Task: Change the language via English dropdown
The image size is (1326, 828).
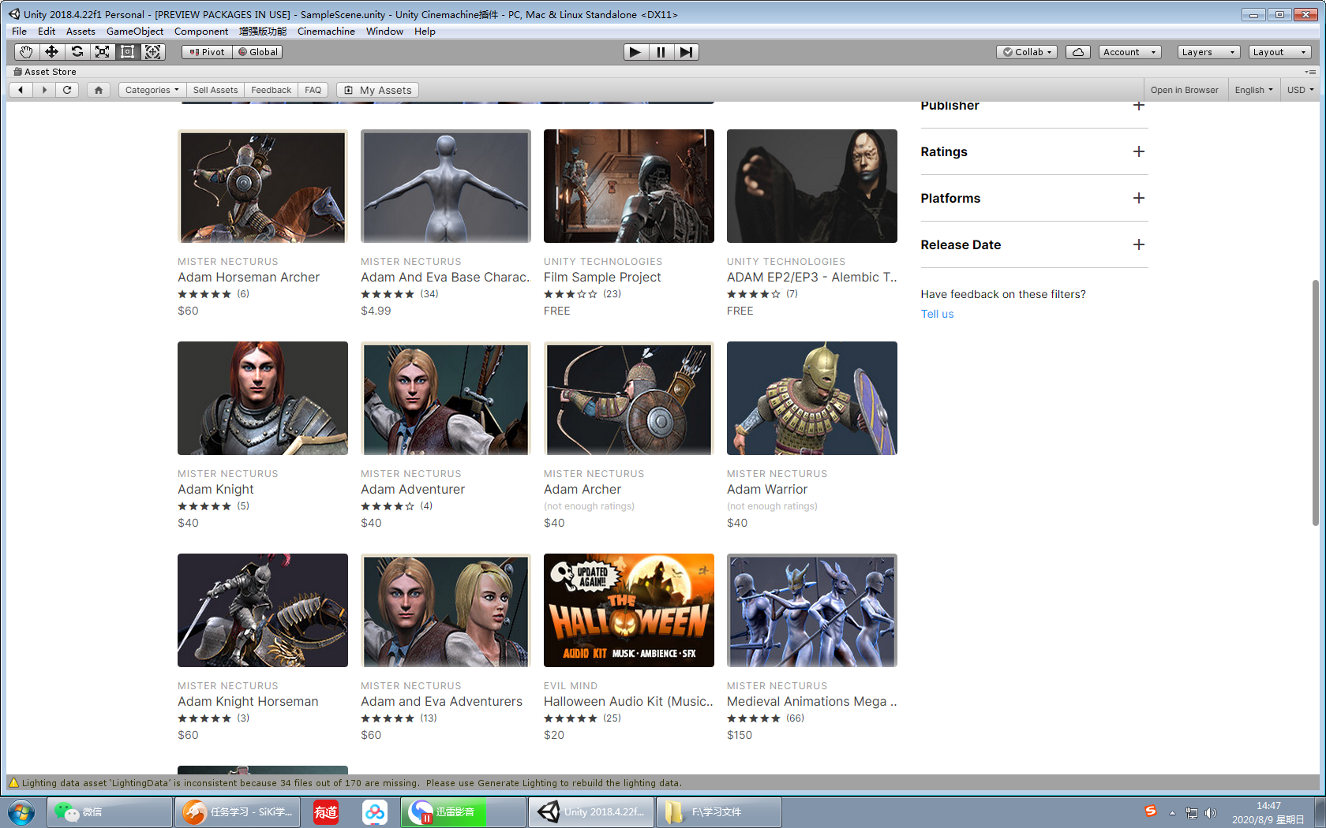Action: point(1253,90)
